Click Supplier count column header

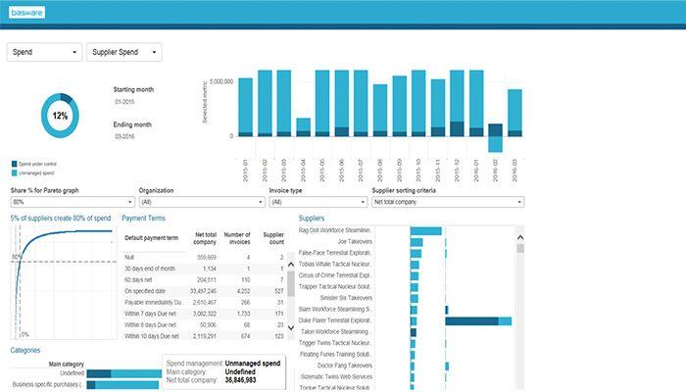click(x=273, y=238)
